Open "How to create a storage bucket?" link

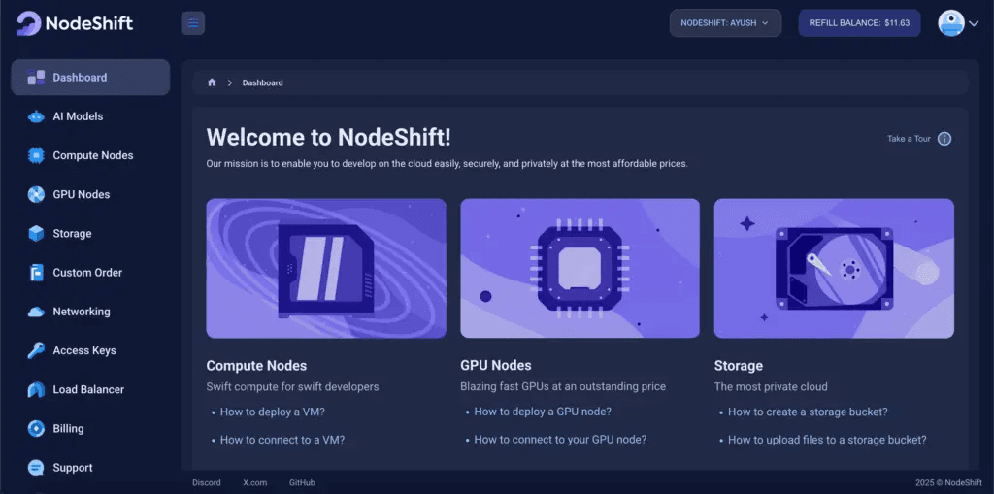pyautogui.click(x=808, y=412)
